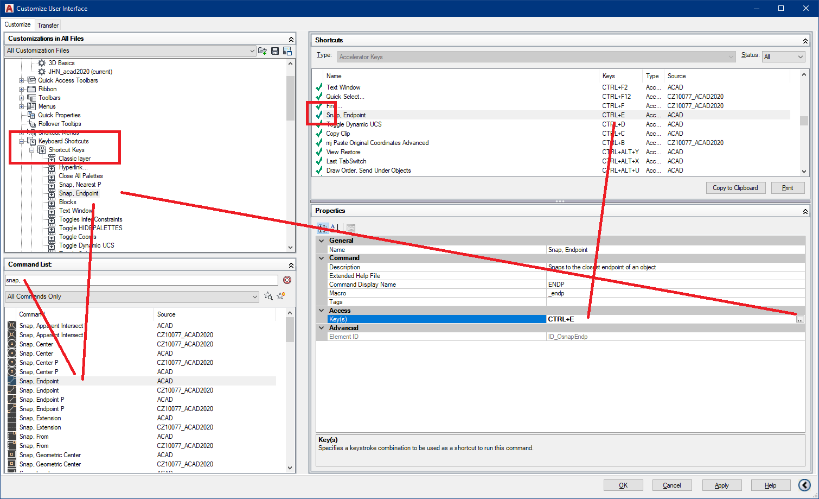This screenshot has width=819, height=499.
Task: Open the Find Command search star icon
Action: [x=267, y=296]
